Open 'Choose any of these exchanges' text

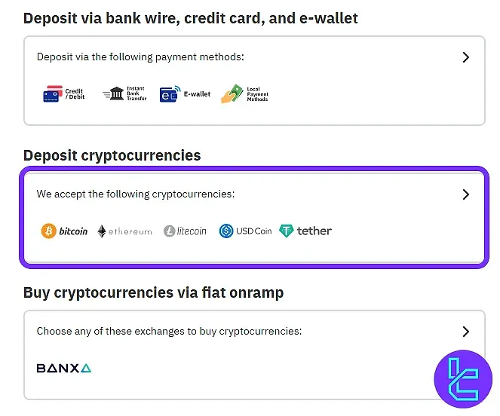pos(169,331)
